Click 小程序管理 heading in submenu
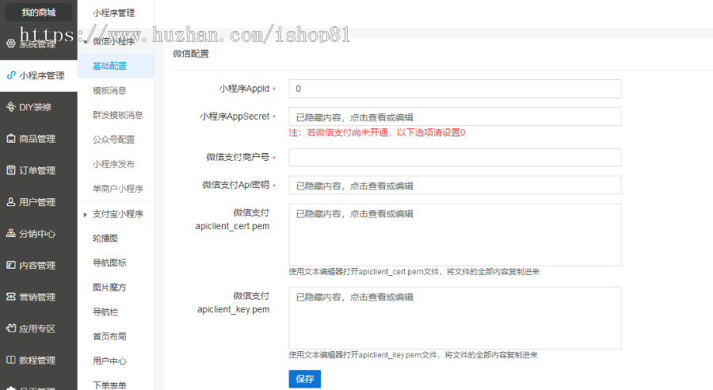 pos(113,13)
